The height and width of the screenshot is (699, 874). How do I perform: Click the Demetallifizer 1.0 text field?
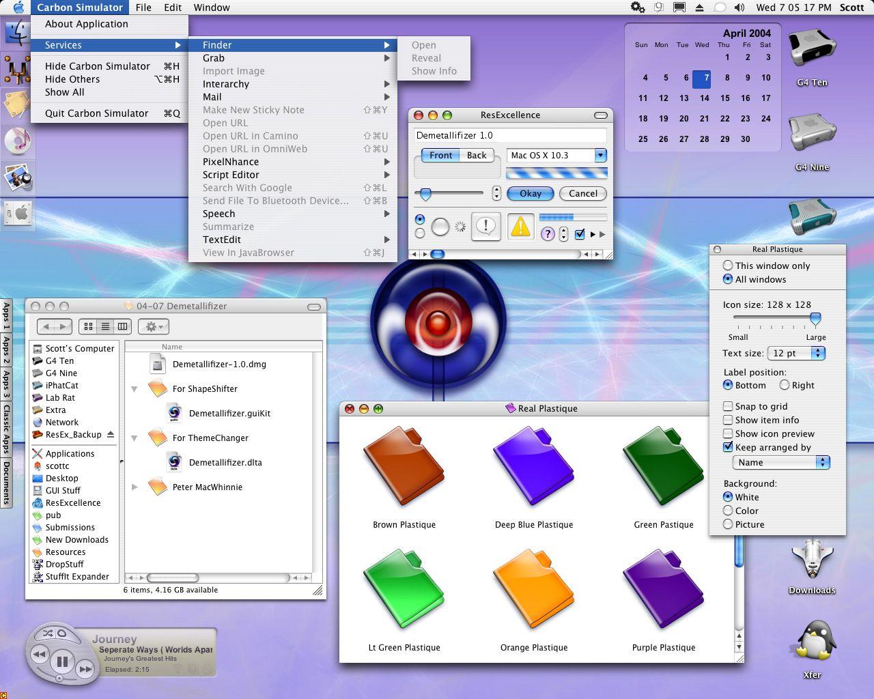pyautogui.click(x=509, y=135)
